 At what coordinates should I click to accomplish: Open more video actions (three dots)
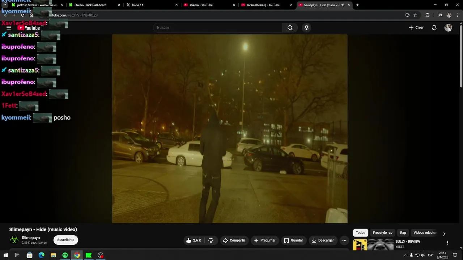pos(344,240)
